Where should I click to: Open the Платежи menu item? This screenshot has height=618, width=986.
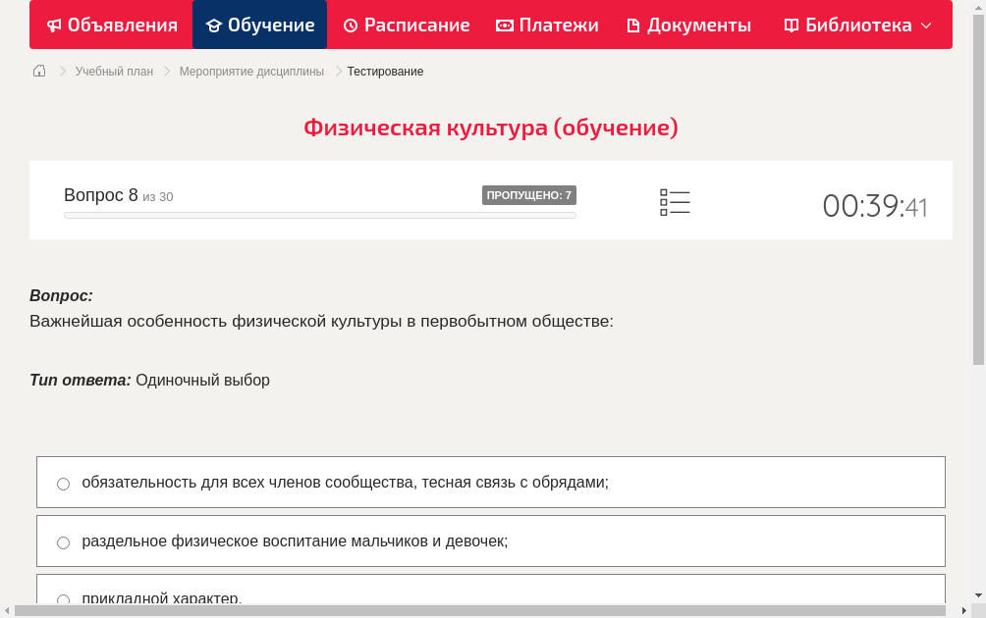tap(547, 25)
